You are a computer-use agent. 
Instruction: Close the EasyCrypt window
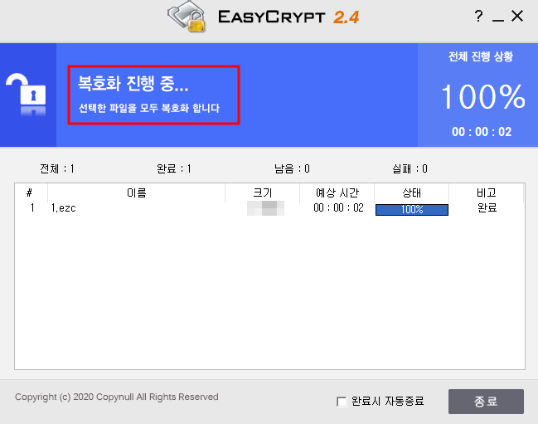click(517, 16)
